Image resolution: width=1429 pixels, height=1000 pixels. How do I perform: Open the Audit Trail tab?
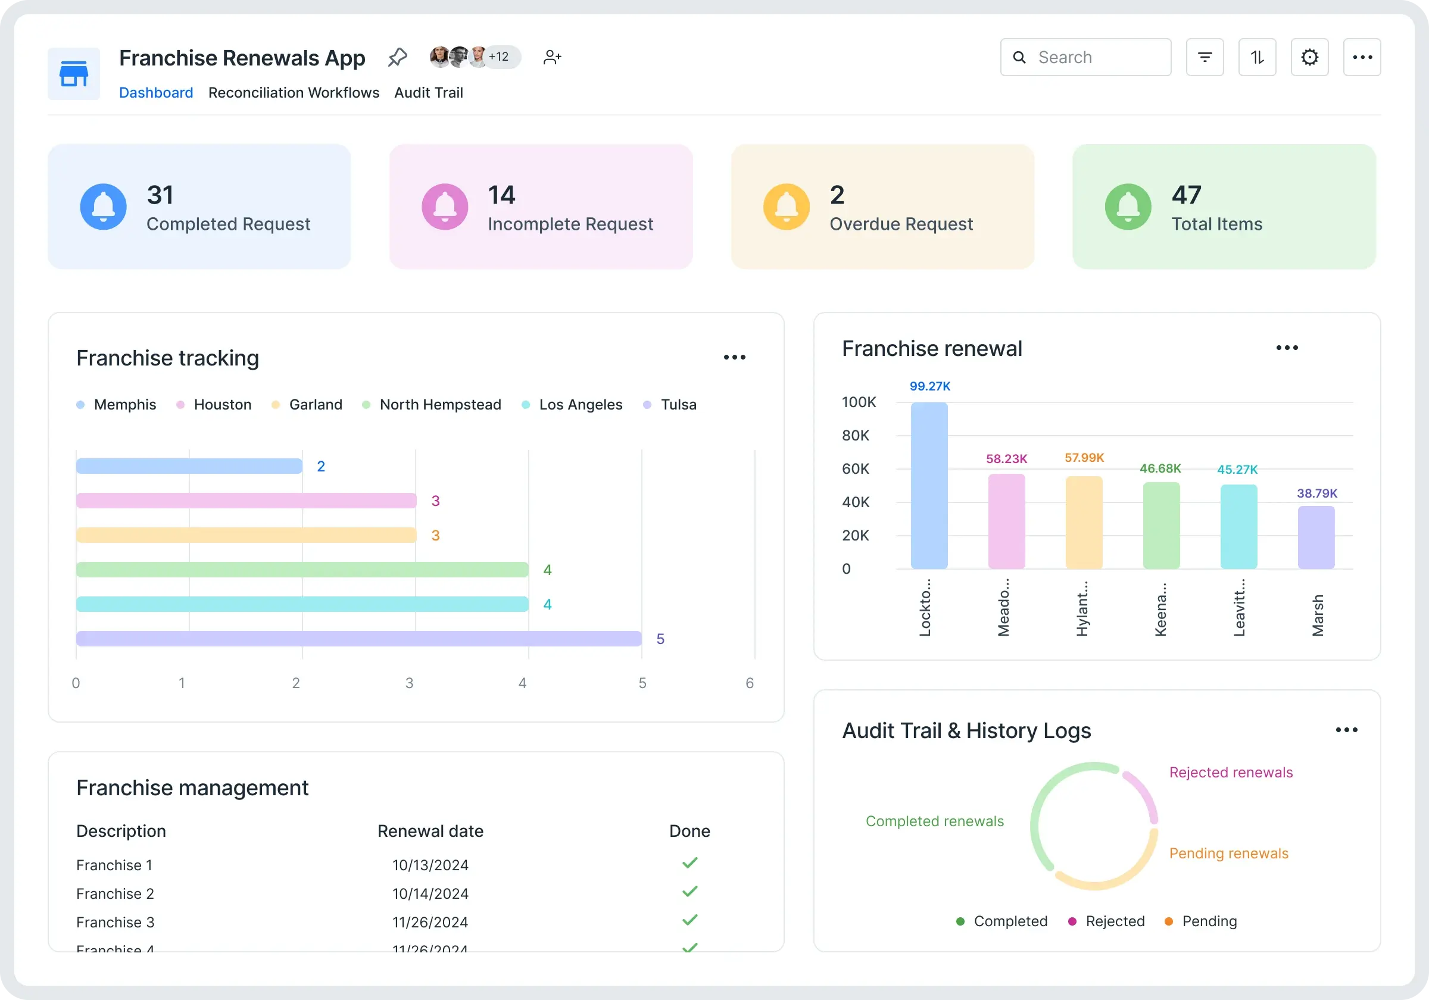pyautogui.click(x=428, y=93)
